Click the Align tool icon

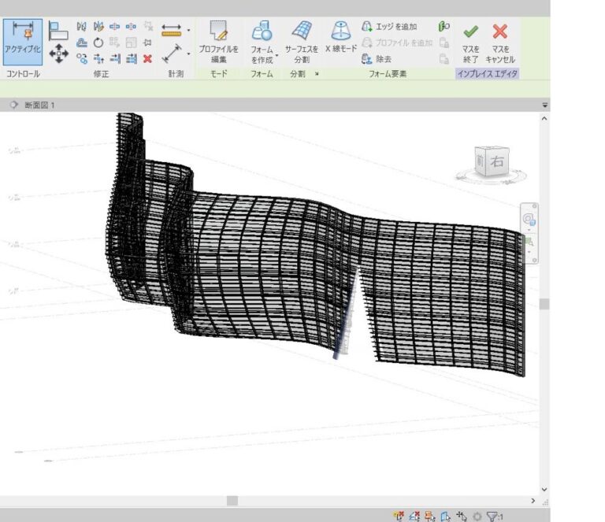point(58,30)
